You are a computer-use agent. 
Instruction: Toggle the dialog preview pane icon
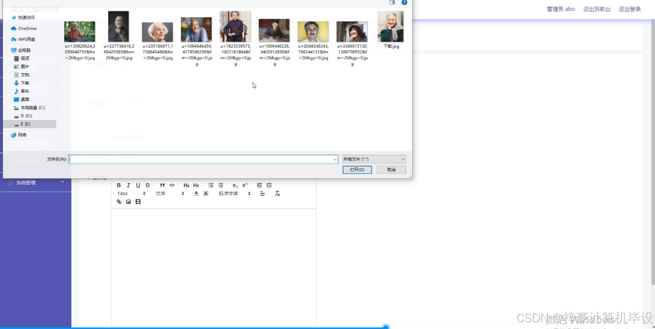point(392,3)
